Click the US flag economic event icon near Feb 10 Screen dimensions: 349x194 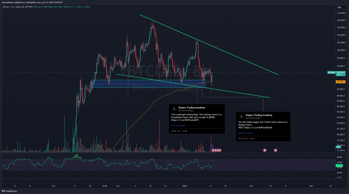(265, 150)
